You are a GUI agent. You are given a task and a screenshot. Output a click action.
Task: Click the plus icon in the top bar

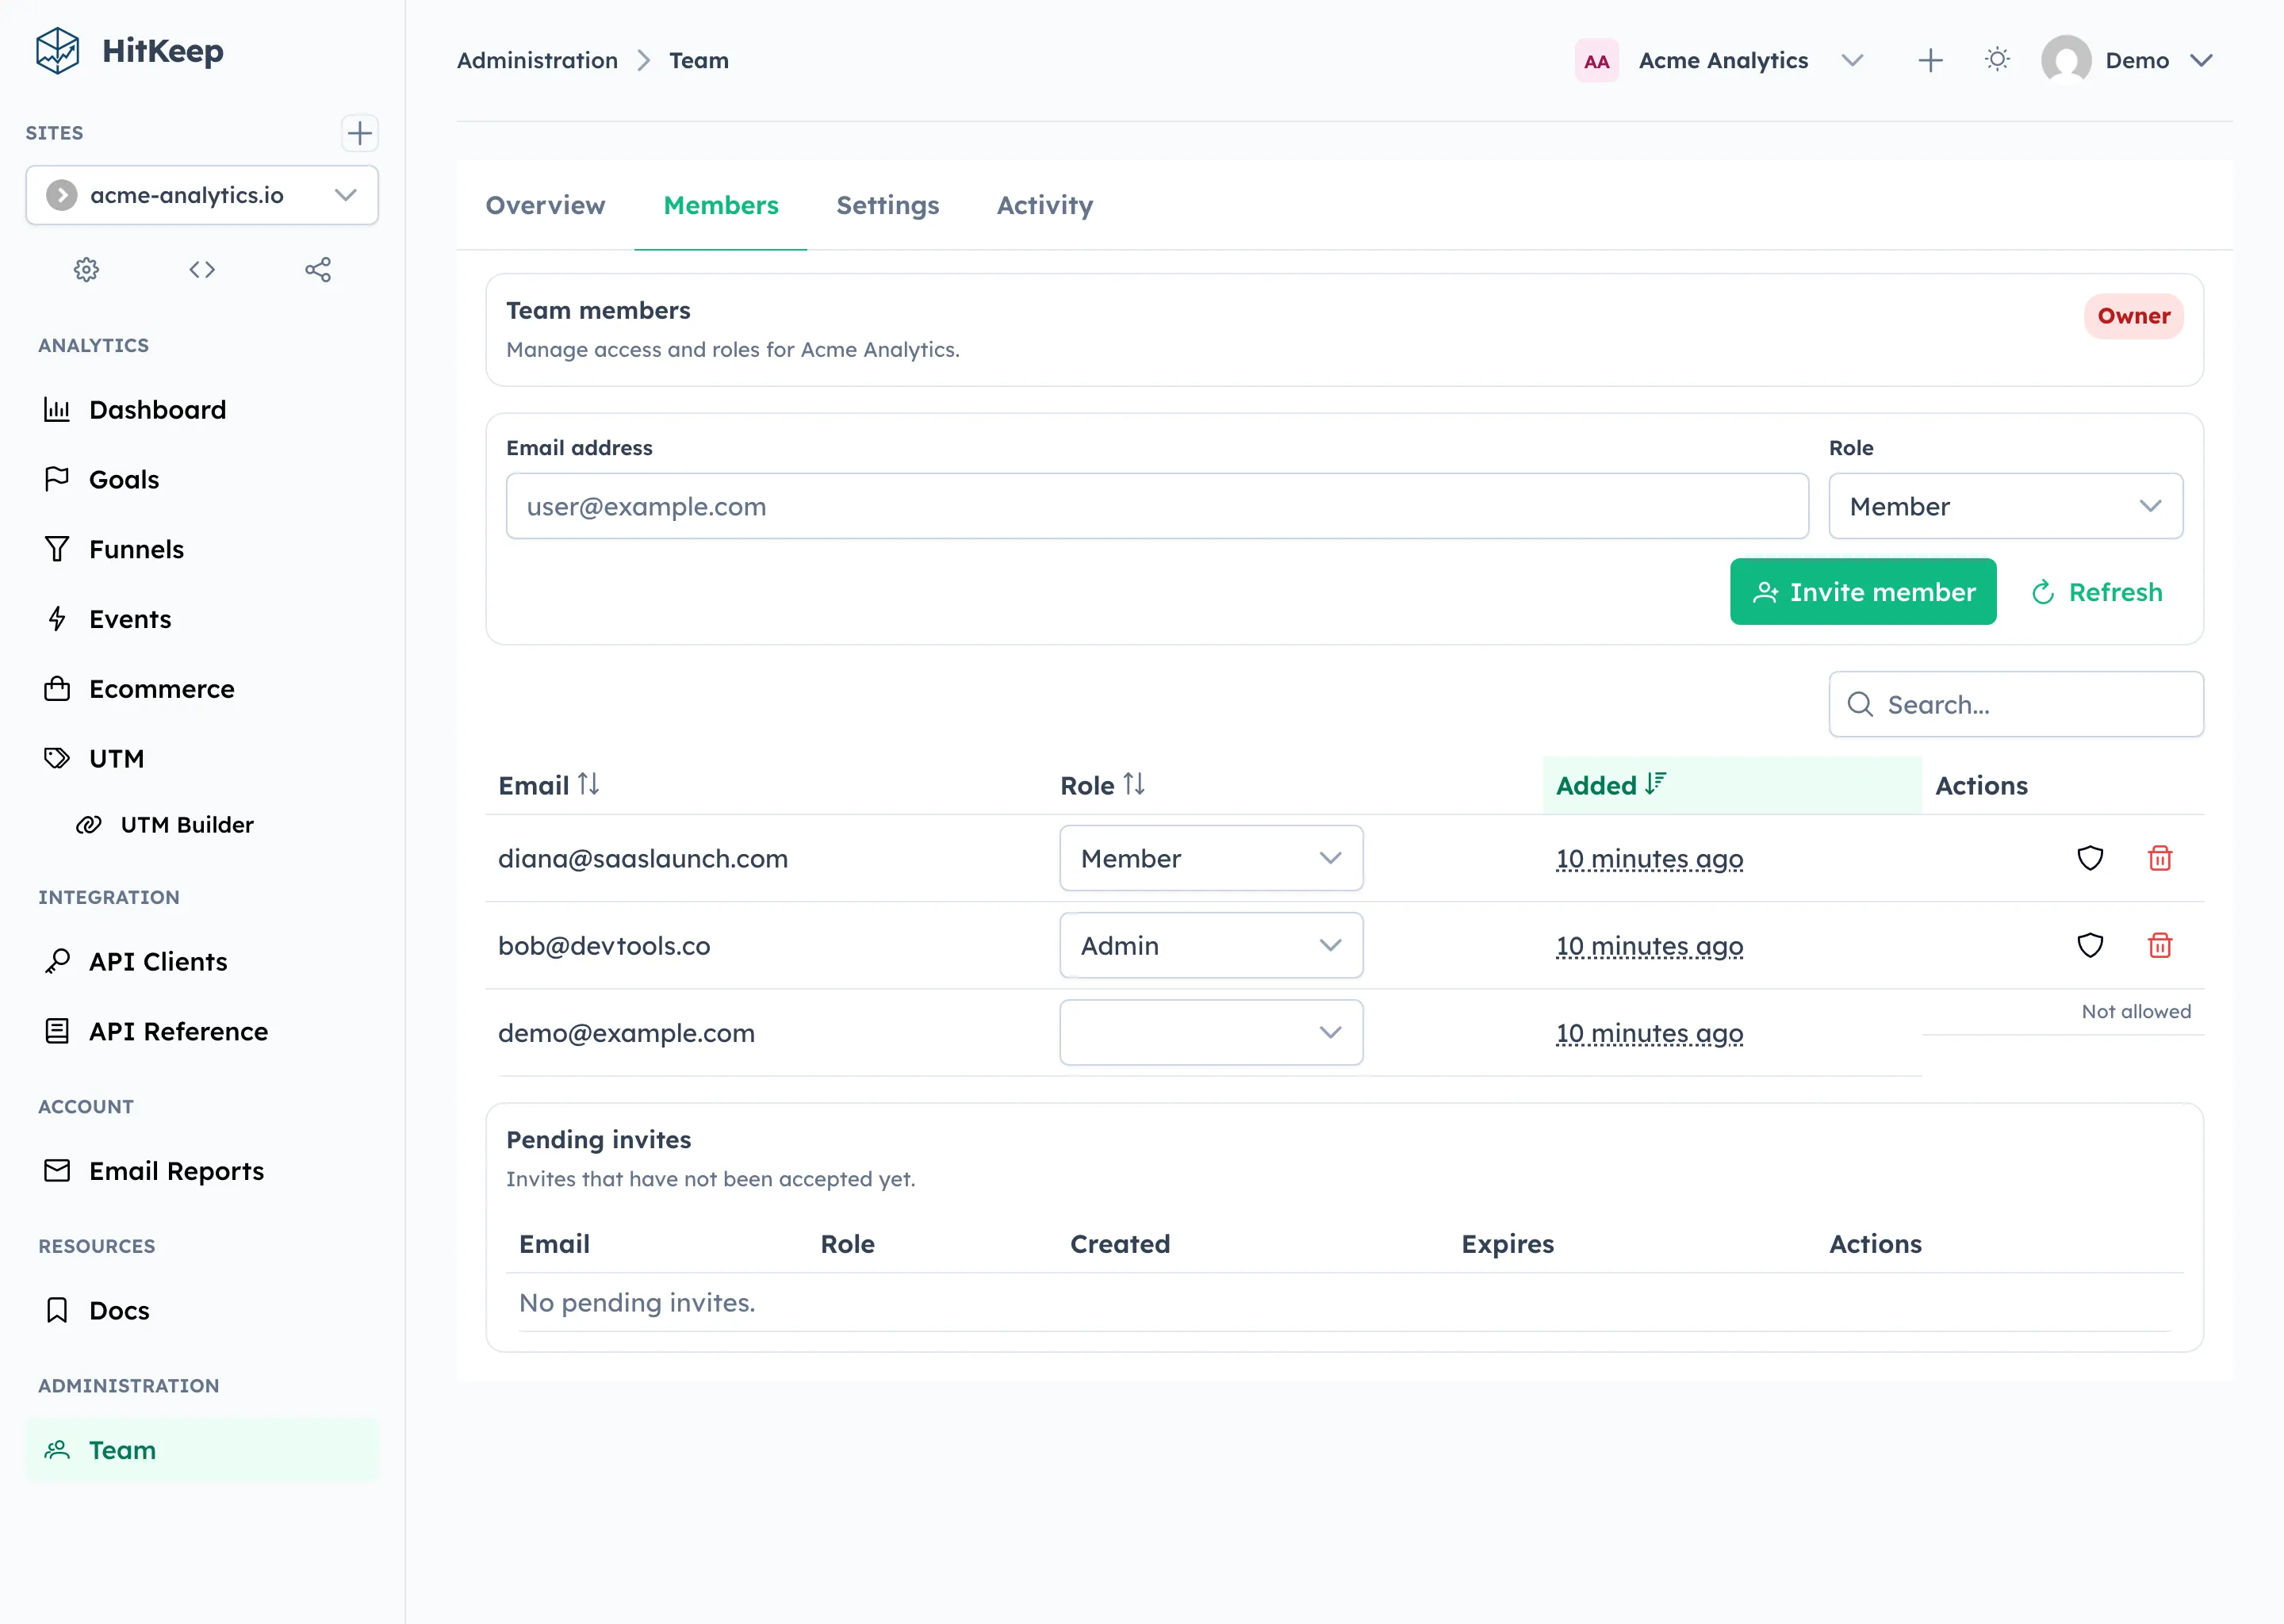tap(1930, 60)
